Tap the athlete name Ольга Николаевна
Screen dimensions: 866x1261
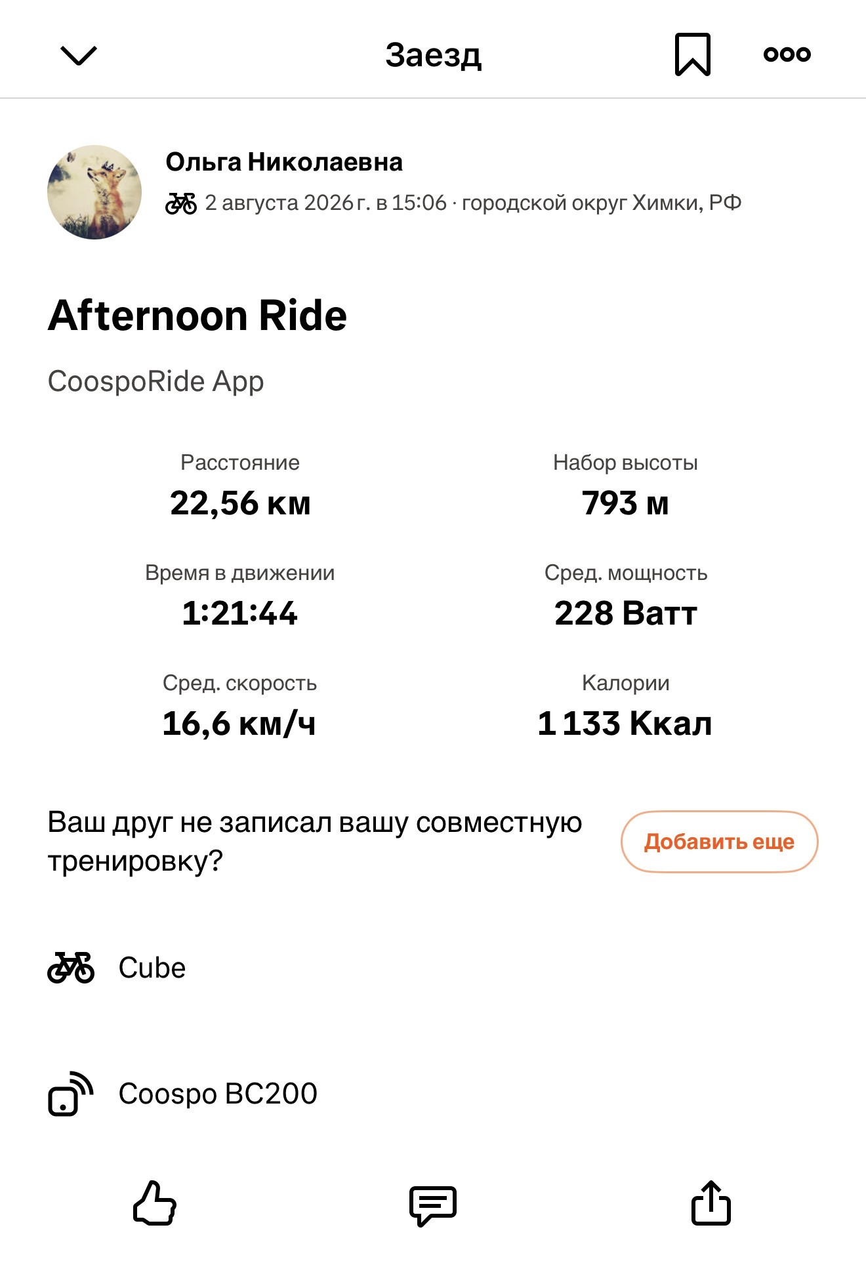[284, 162]
